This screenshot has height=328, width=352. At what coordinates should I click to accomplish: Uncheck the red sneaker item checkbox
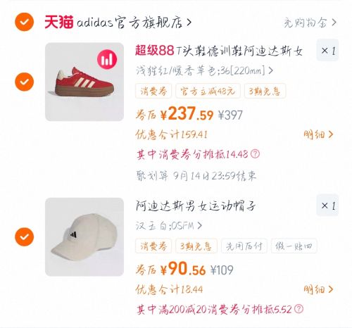(24, 82)
